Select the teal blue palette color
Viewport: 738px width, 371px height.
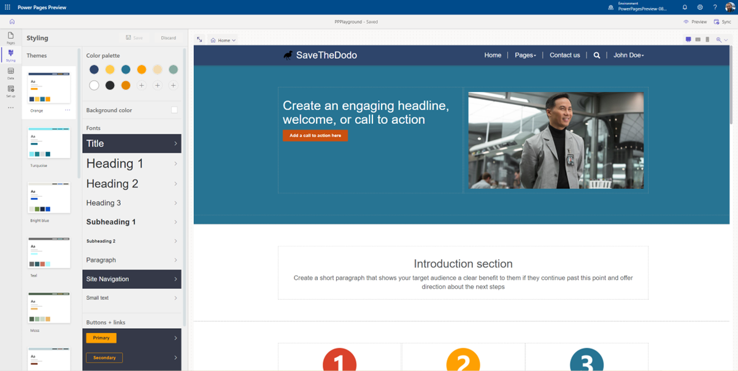pos(126,70)
